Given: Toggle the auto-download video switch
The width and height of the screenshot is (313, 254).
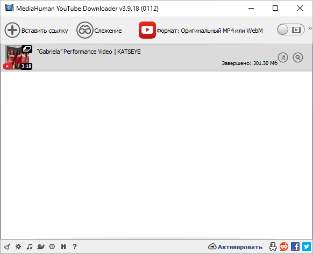Looking at the screenshot, I should (x=290, y=30).
